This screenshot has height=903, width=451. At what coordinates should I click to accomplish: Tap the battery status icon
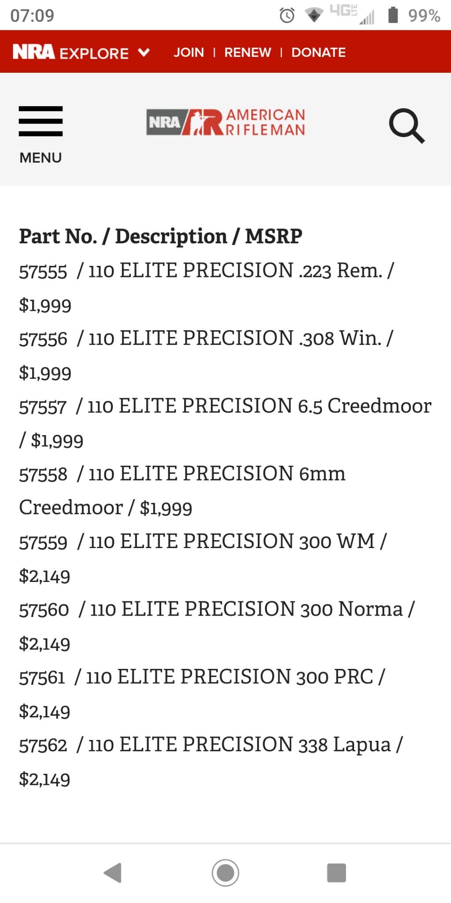point(393,15)
